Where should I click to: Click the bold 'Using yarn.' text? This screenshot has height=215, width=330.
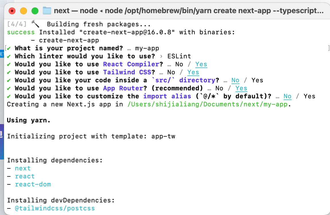coord(29,120)
